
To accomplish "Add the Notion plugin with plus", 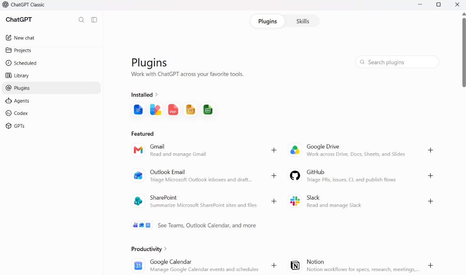I will (x=431, y=265).
